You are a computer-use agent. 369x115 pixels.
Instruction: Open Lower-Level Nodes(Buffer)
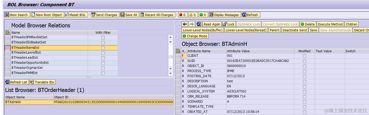pos(203,30)
